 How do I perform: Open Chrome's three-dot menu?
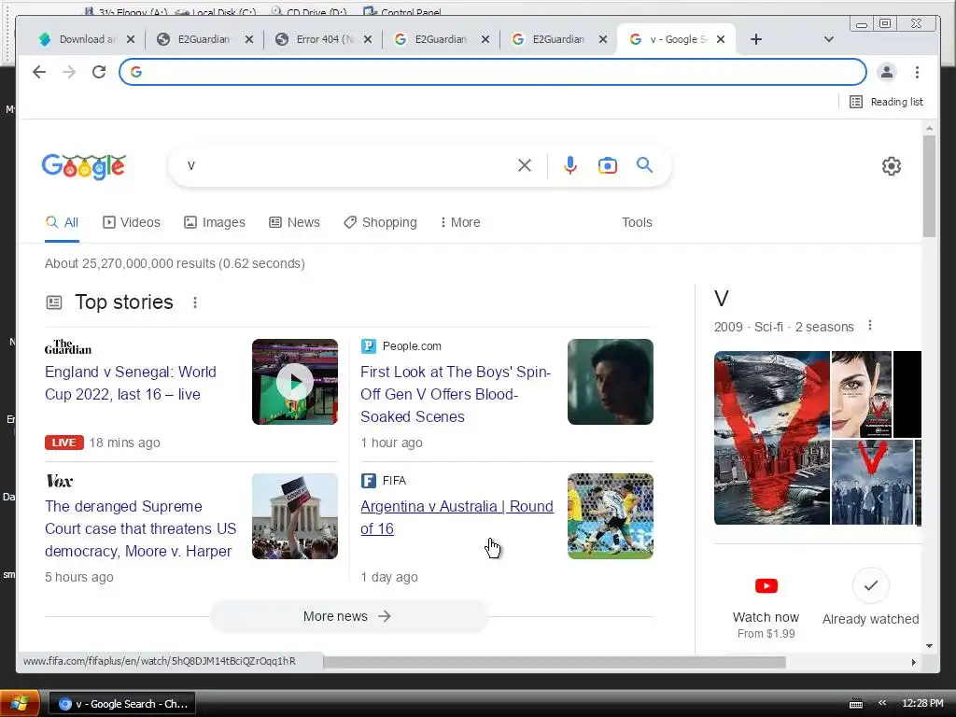click(x=917, y=72)
